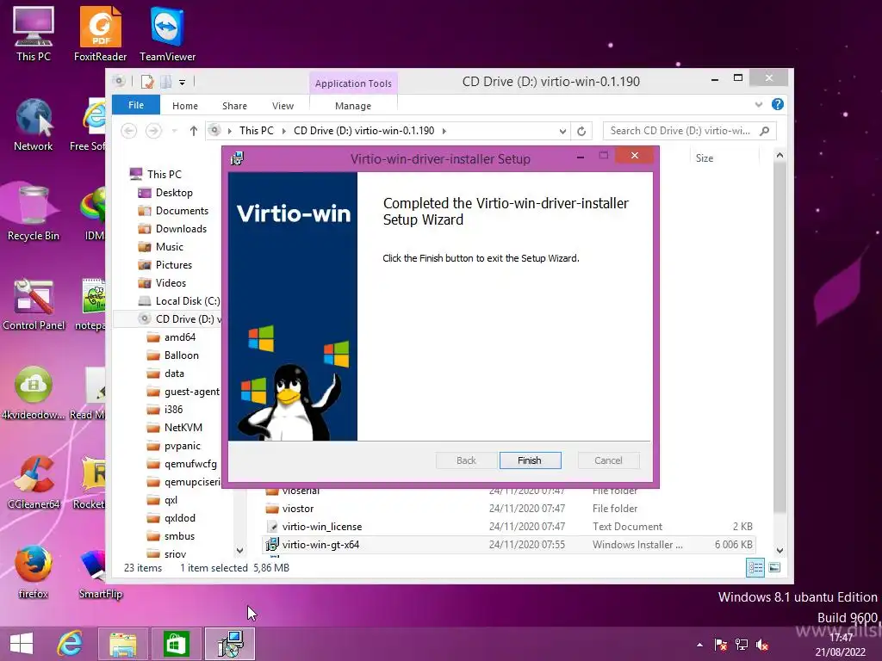Launch 4kvideodownloader desktop icon
This screenshot has height=661, width=882.
pos(34,392)
